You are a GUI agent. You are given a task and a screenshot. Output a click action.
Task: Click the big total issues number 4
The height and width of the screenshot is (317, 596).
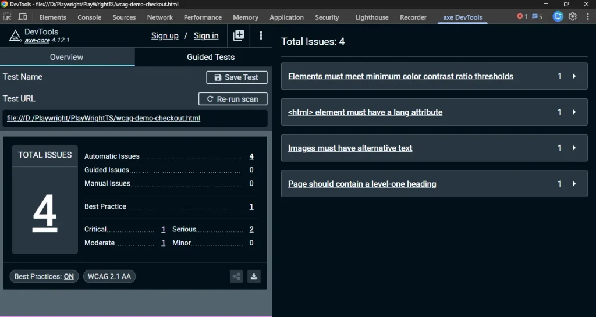point(45,213)
